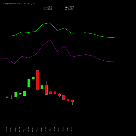This screenshot has width=136, height=136.
Task: Select the 27 May date label
Action: [x=7, y=129]
